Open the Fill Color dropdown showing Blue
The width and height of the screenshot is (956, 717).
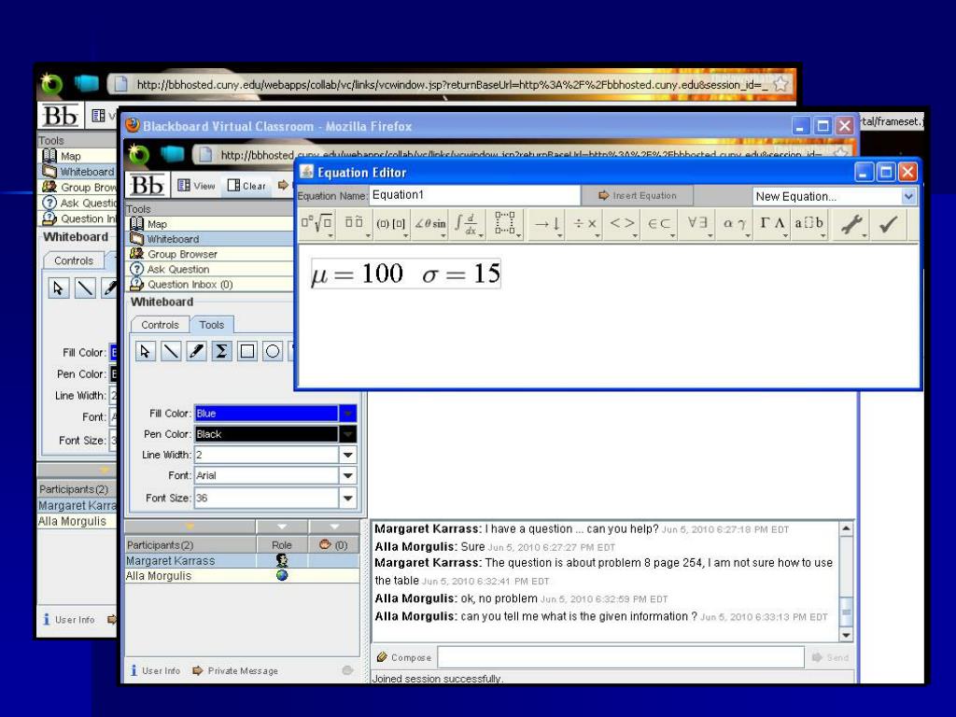pos(347,414)
